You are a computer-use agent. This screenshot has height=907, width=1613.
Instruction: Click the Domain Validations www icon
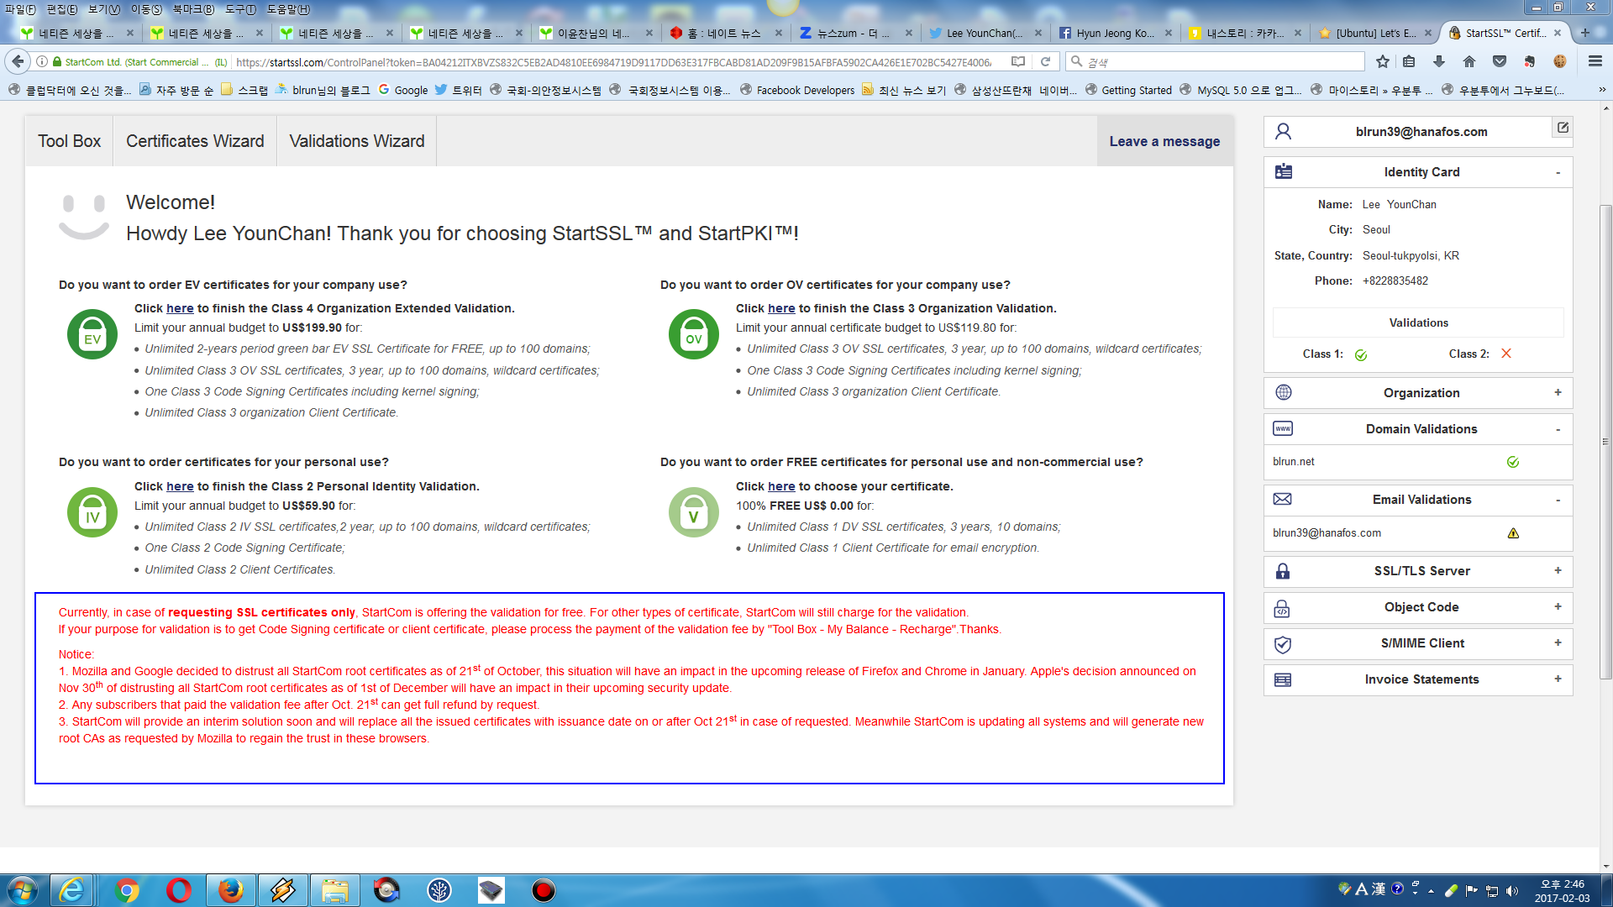[x=1283, y=428]
